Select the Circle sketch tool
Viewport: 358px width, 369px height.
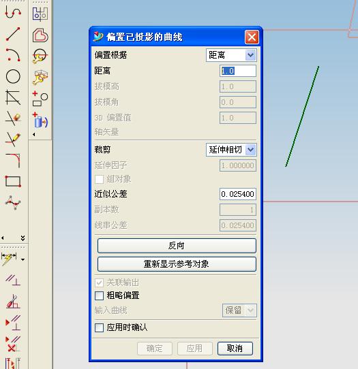(x=13, y=76)
